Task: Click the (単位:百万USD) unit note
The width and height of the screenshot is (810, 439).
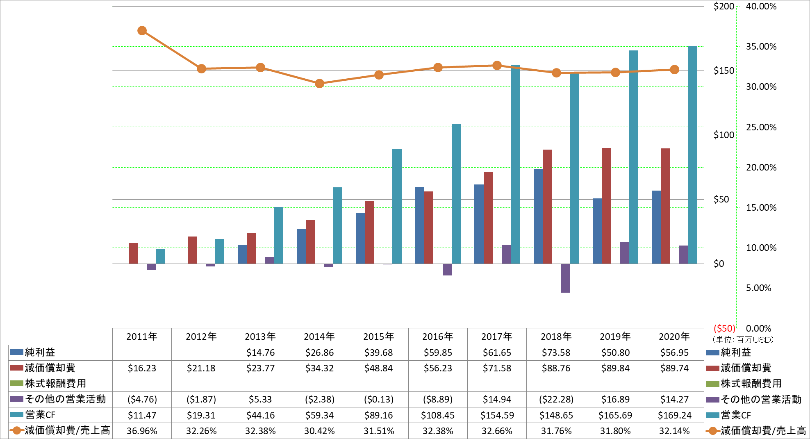Action: coord(743,339)
